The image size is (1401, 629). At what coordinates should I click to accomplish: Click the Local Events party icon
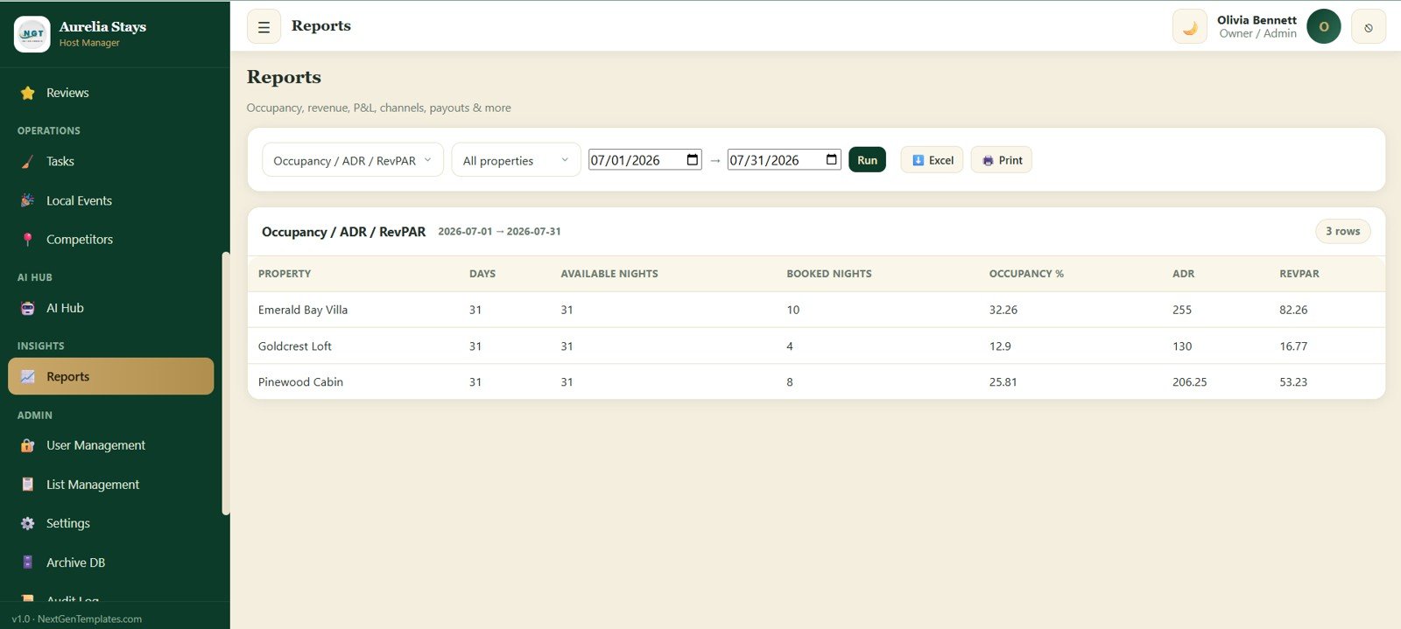(28, 200)
